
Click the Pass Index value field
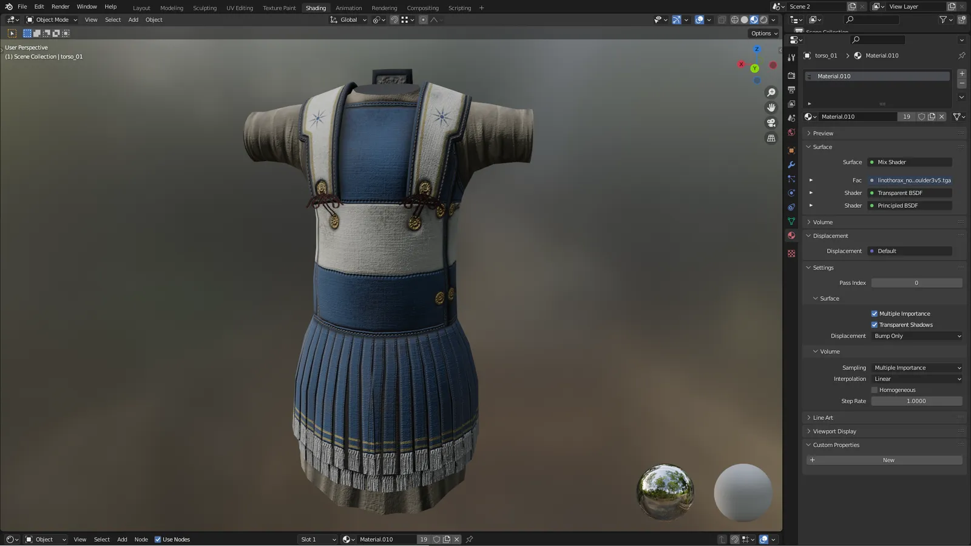click(917, 283)
